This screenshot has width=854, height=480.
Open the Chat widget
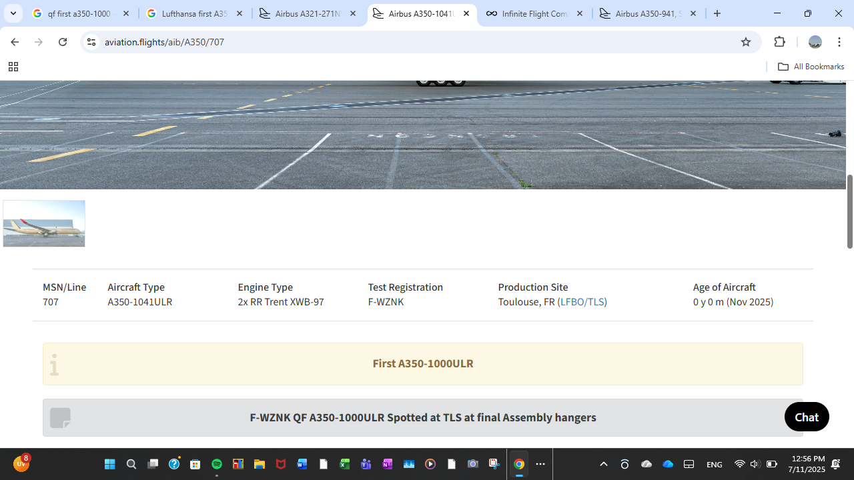pos(807,417)
